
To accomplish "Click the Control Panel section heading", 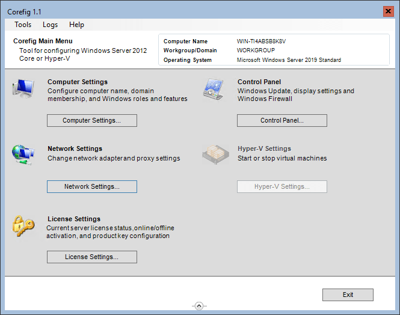I will [259, 82].
